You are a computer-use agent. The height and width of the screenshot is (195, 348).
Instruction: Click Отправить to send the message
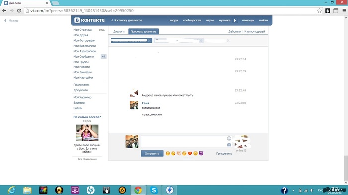tap(152, 153)
